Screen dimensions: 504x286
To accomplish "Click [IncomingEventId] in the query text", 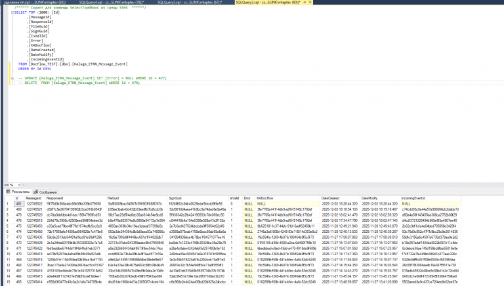I will [47, 60].
